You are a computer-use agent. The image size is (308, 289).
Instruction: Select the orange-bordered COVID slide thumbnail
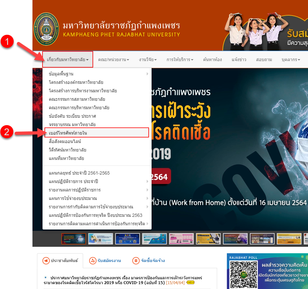pyautogui.click(x=74, y=239)
